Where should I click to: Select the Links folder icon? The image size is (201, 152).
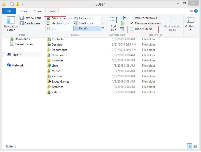coord(49,66)
